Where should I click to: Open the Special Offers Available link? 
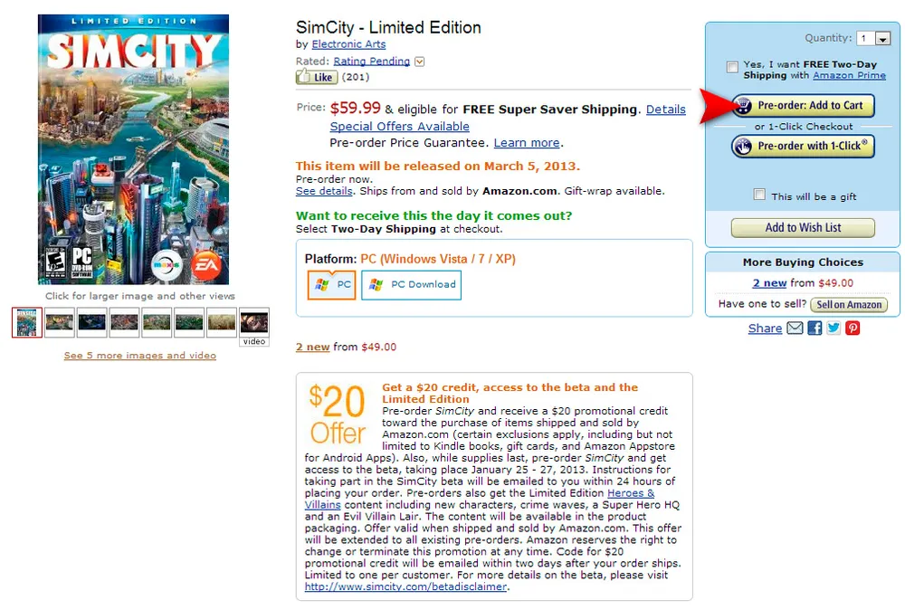tap(399, 127)
